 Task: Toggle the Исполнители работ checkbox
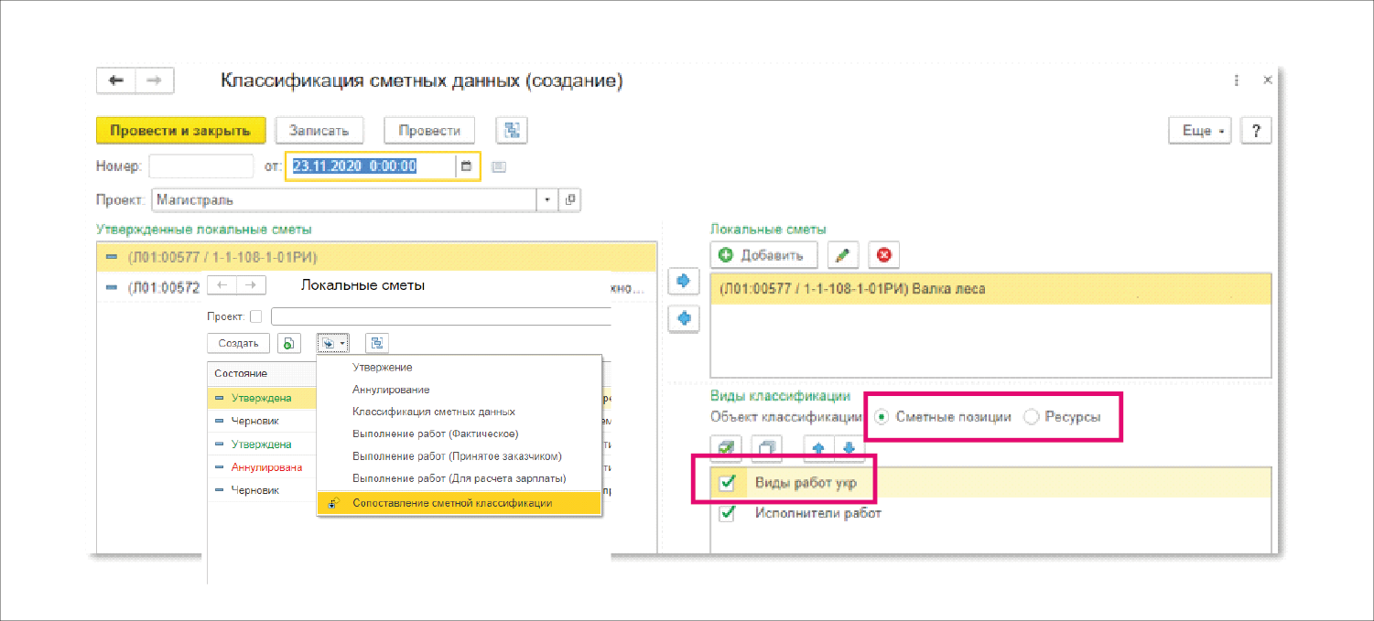pyautogui.click(x=727, y=514)
